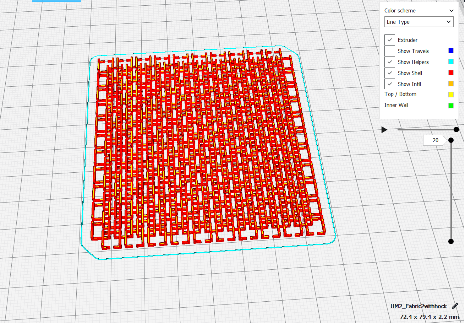Play the layer simulation
This screenshot has width=465, height=323.
click(x=384, y=130)
